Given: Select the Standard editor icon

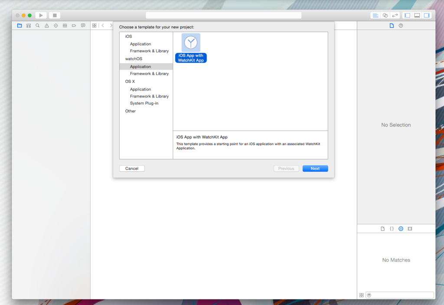Looking at the screenshot, I should (375, 15).
